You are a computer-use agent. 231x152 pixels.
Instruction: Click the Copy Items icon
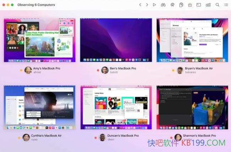tap(181, 5)
